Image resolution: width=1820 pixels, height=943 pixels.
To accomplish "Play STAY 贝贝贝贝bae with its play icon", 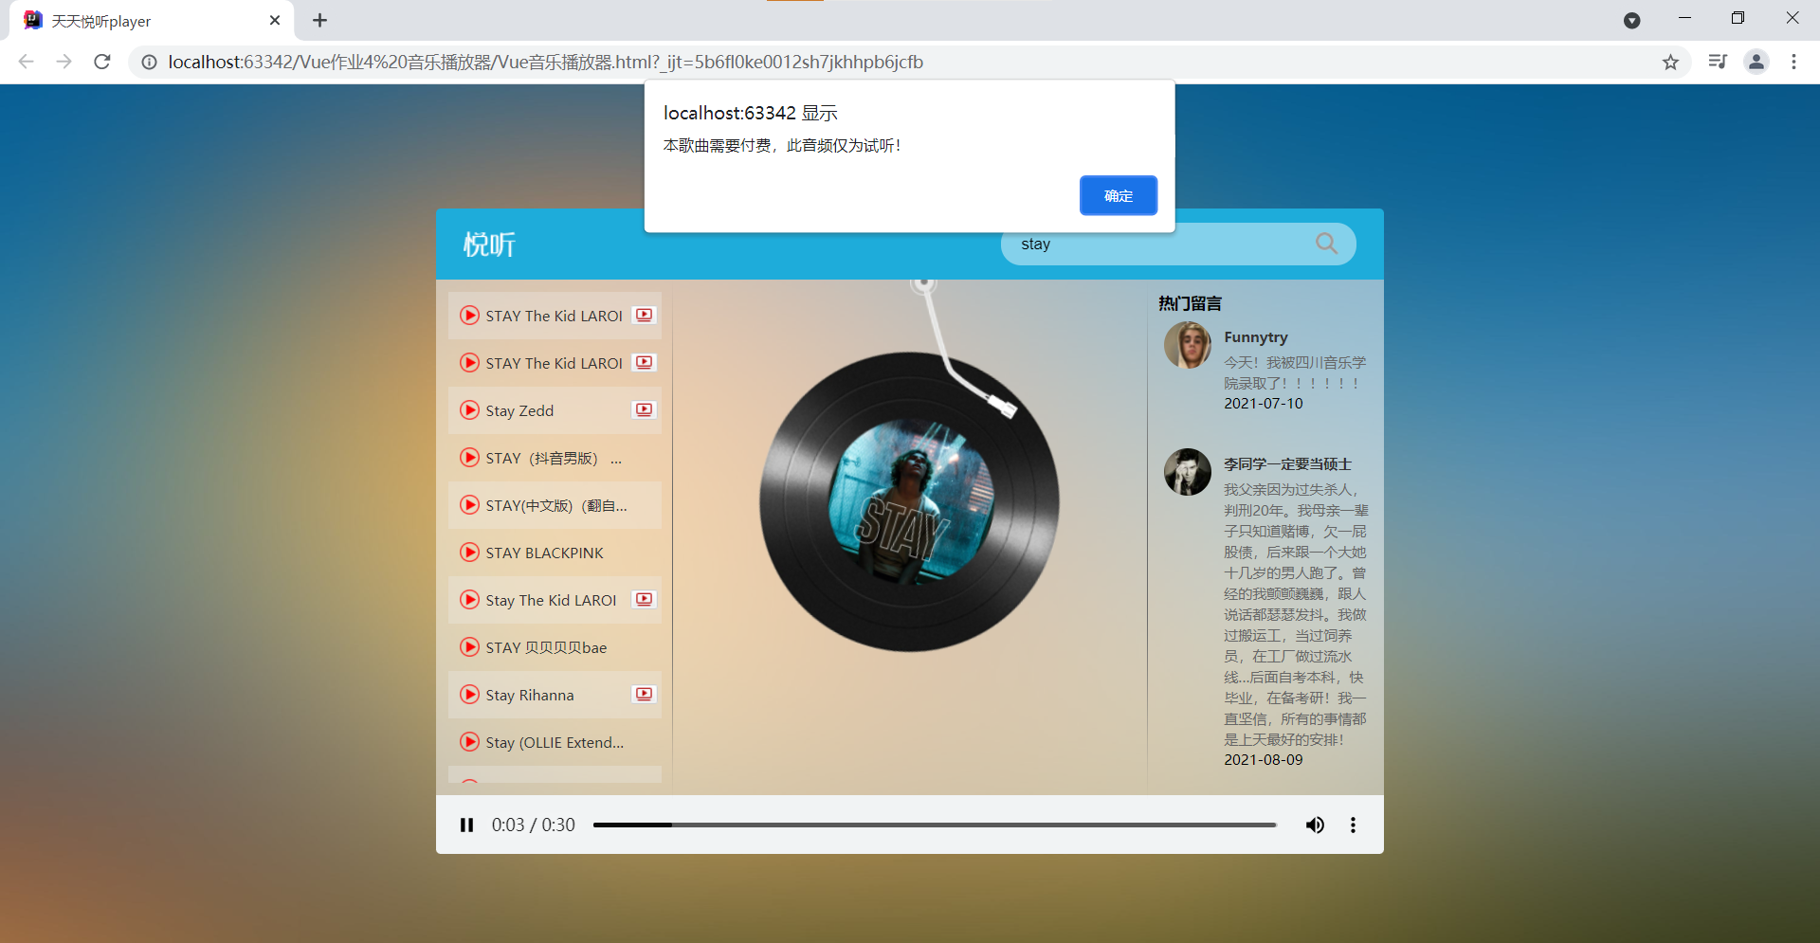I will click(x=469, y=647).
